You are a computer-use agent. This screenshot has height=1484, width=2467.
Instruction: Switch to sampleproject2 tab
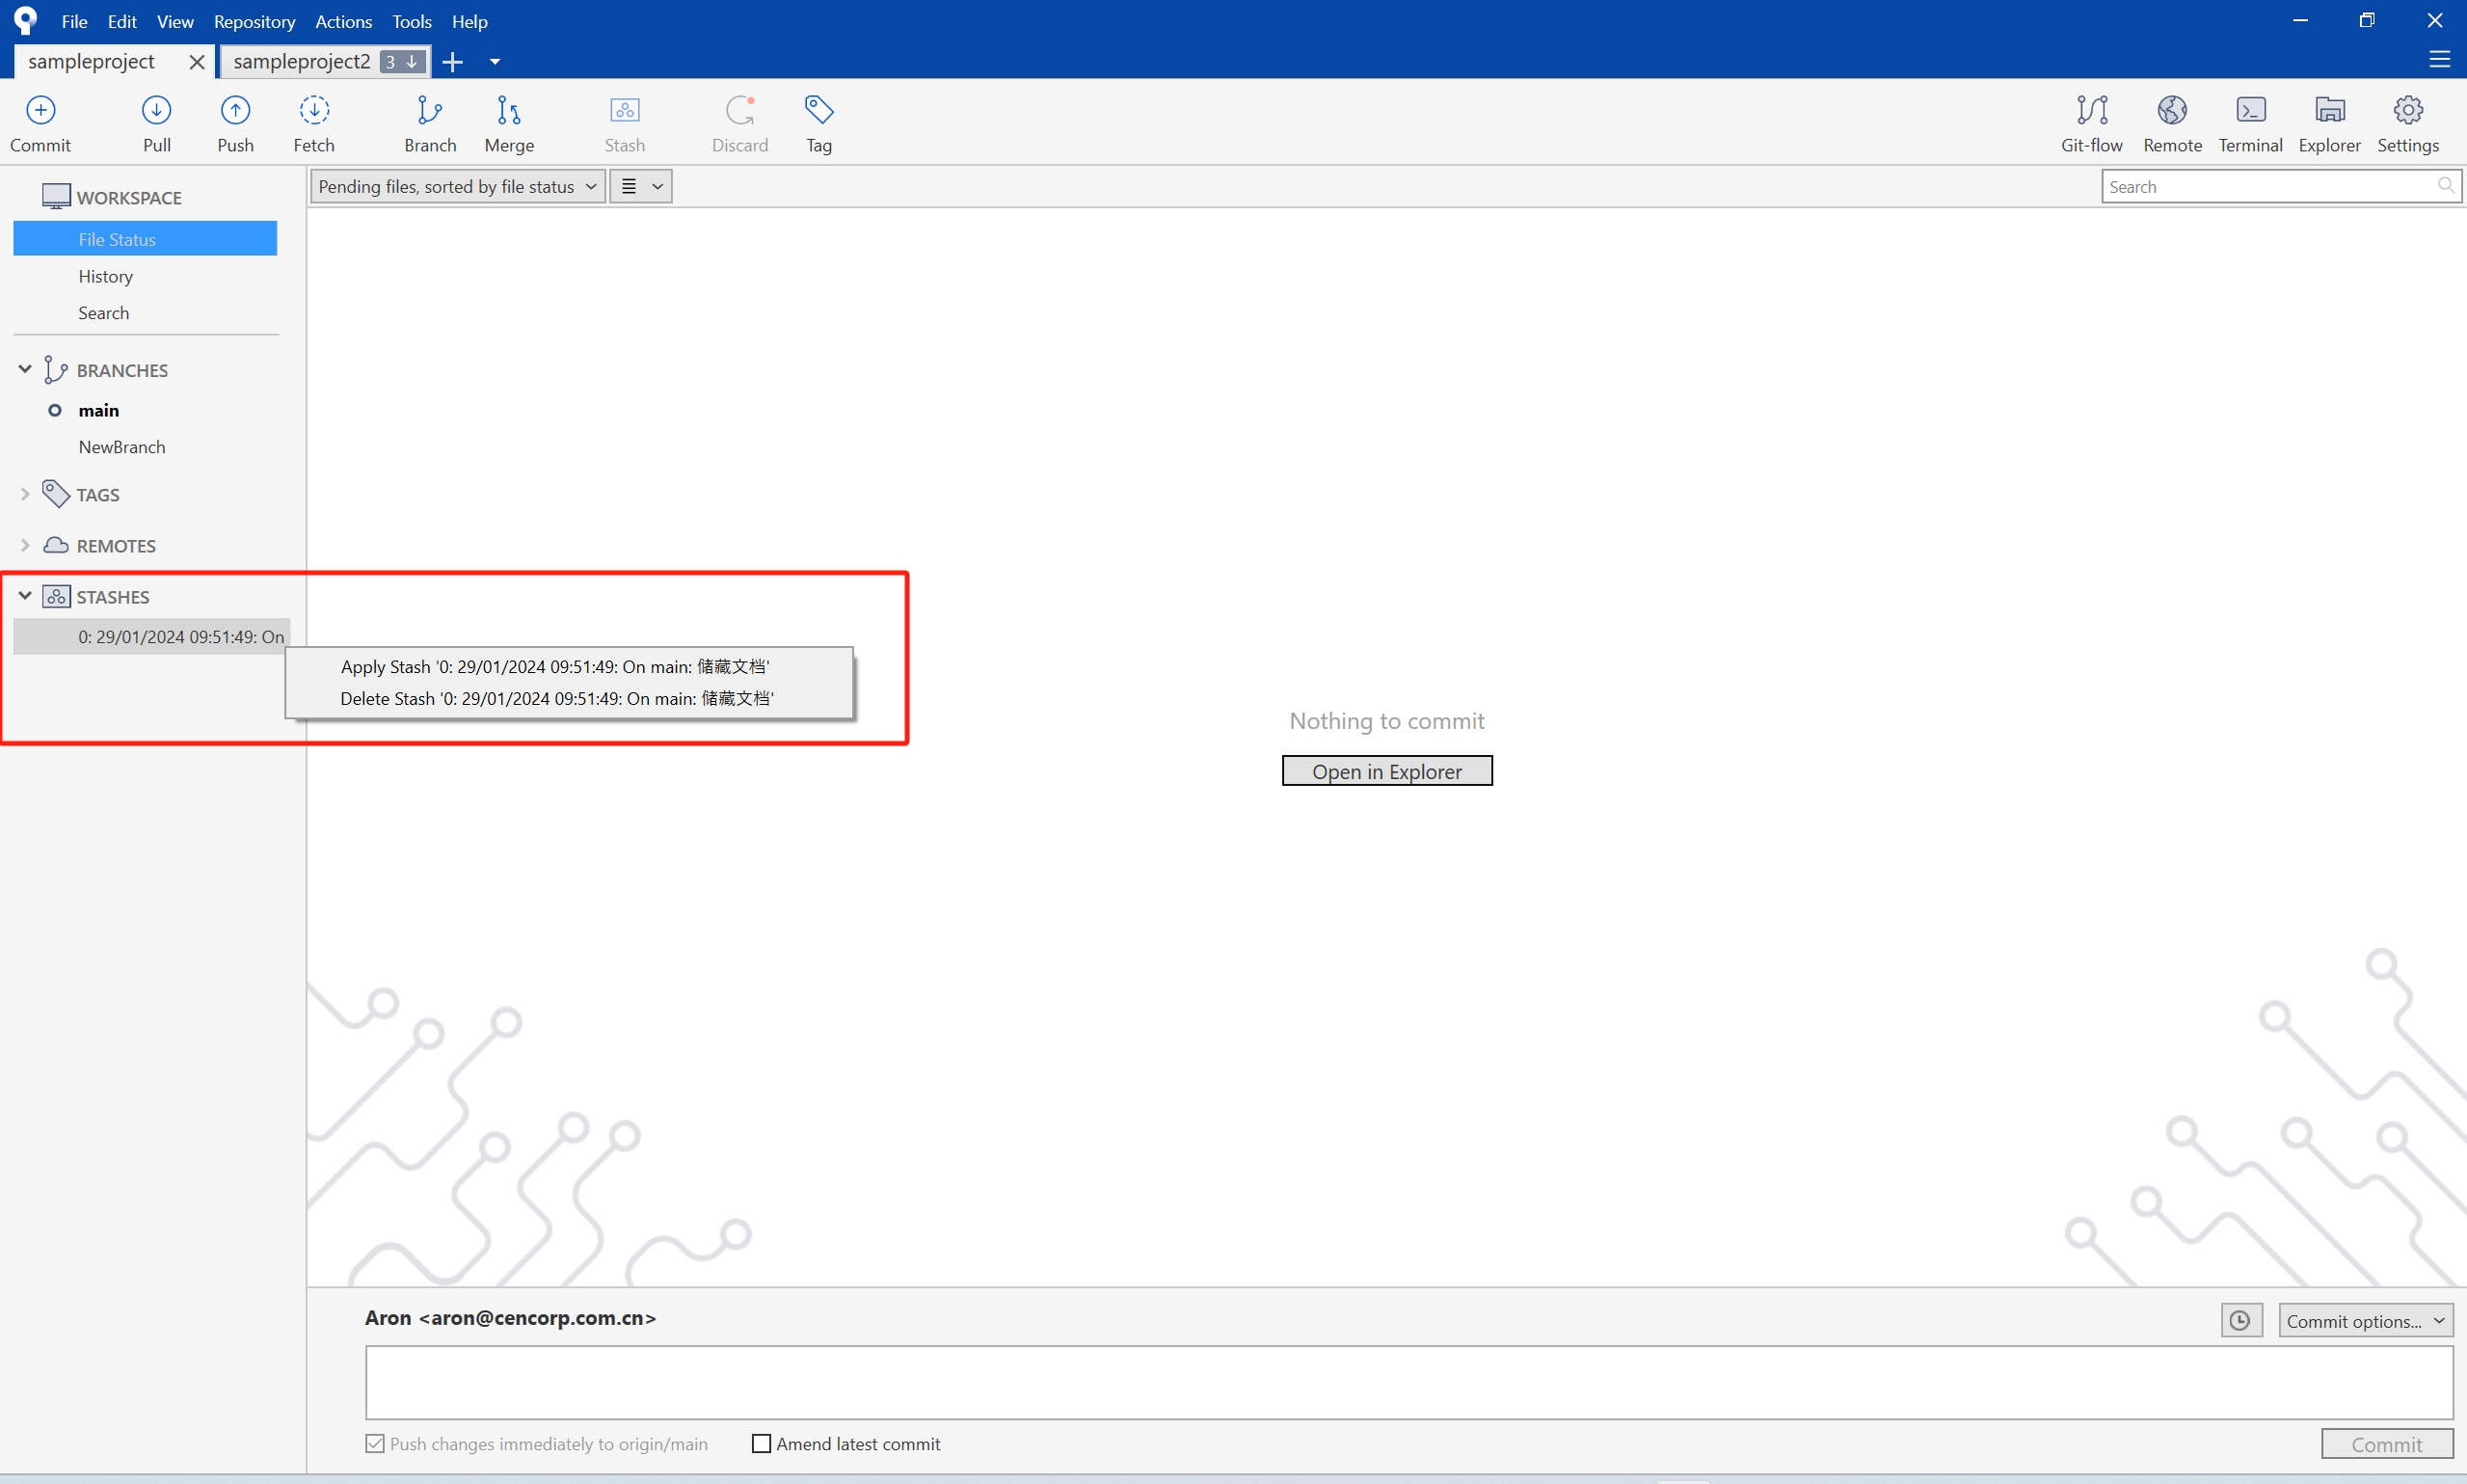click(301, 61)
